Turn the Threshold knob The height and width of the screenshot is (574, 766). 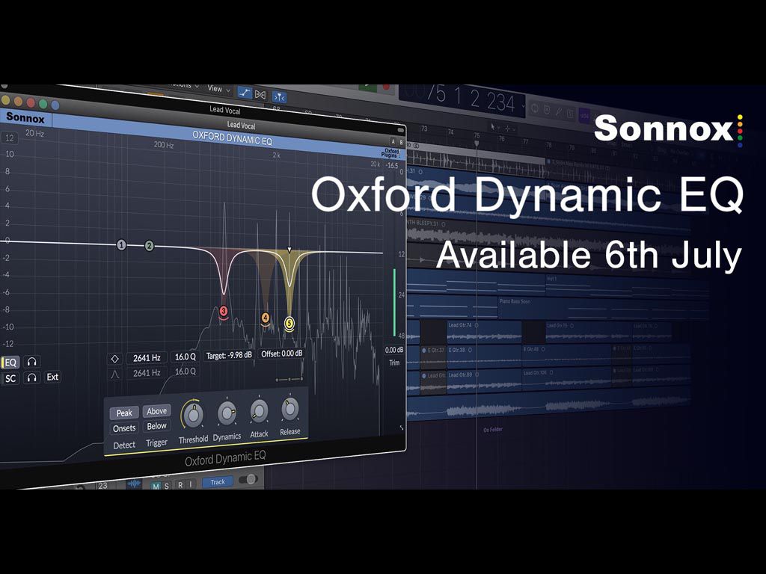tap(194, 414)
